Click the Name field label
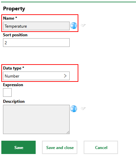Viewport: 136px width, 157px height. tap(10, 18)
